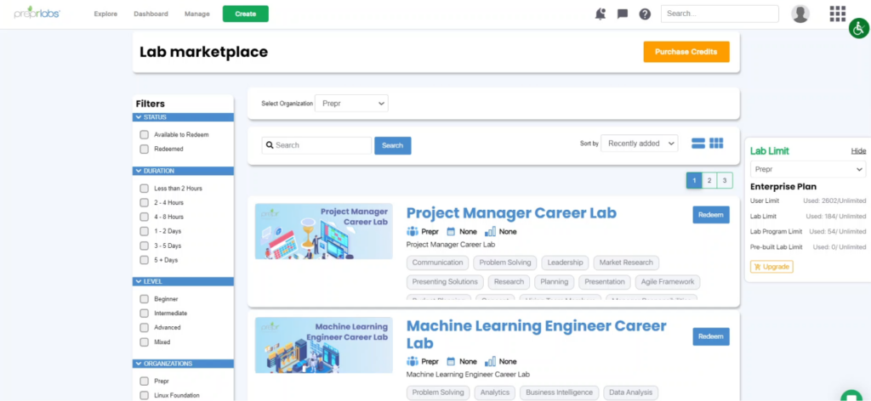Open the Project Manager Career Lab thumbnail
This screenshot has height=401, width=871.
324,231
